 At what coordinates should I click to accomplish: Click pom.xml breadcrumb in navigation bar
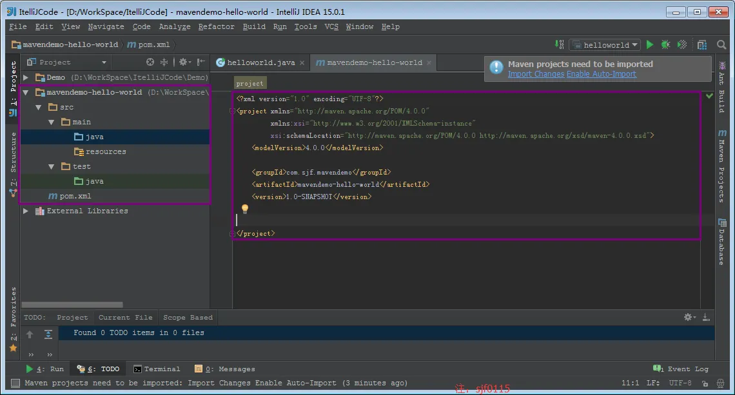(148, 44)
